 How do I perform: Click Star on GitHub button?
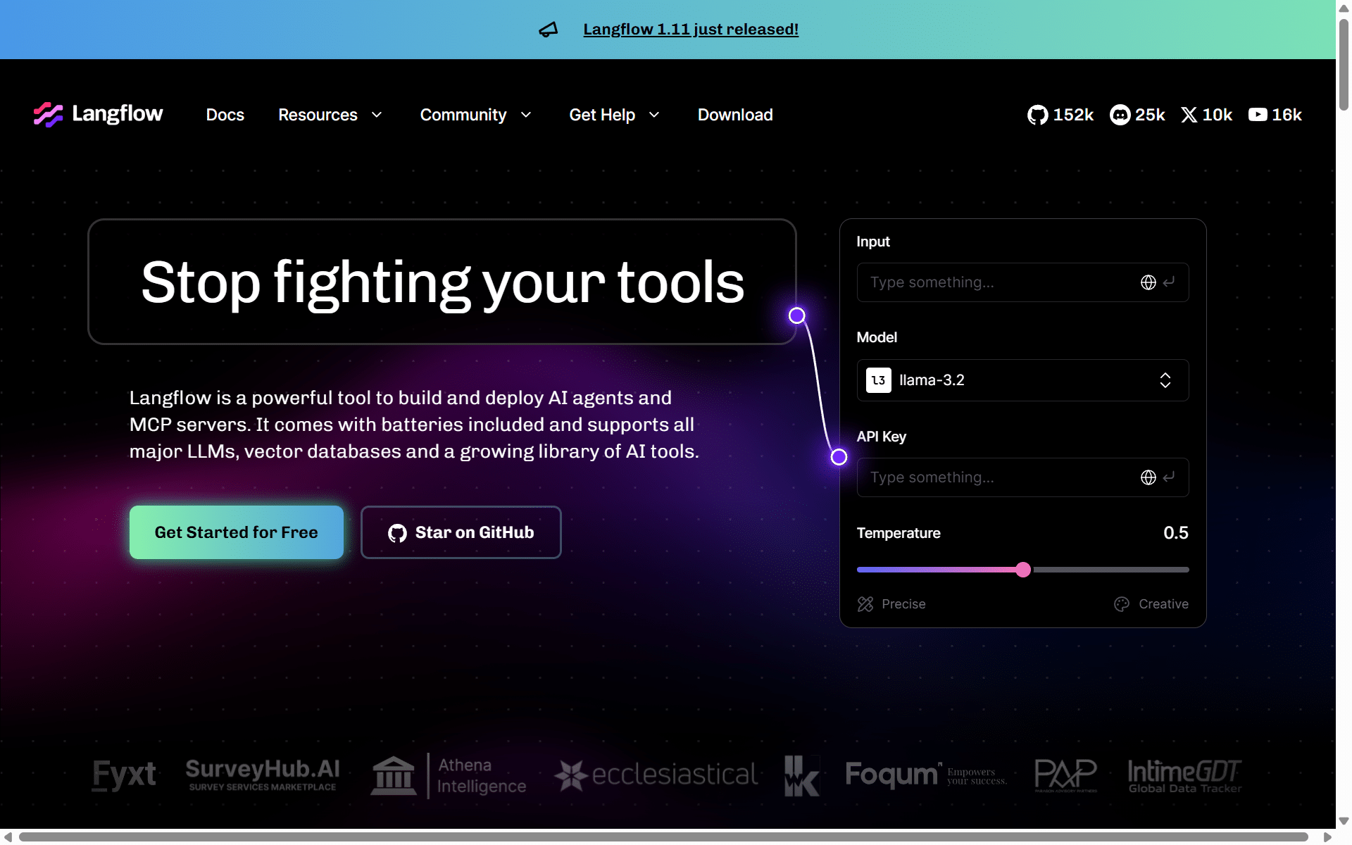pos(461,532)
